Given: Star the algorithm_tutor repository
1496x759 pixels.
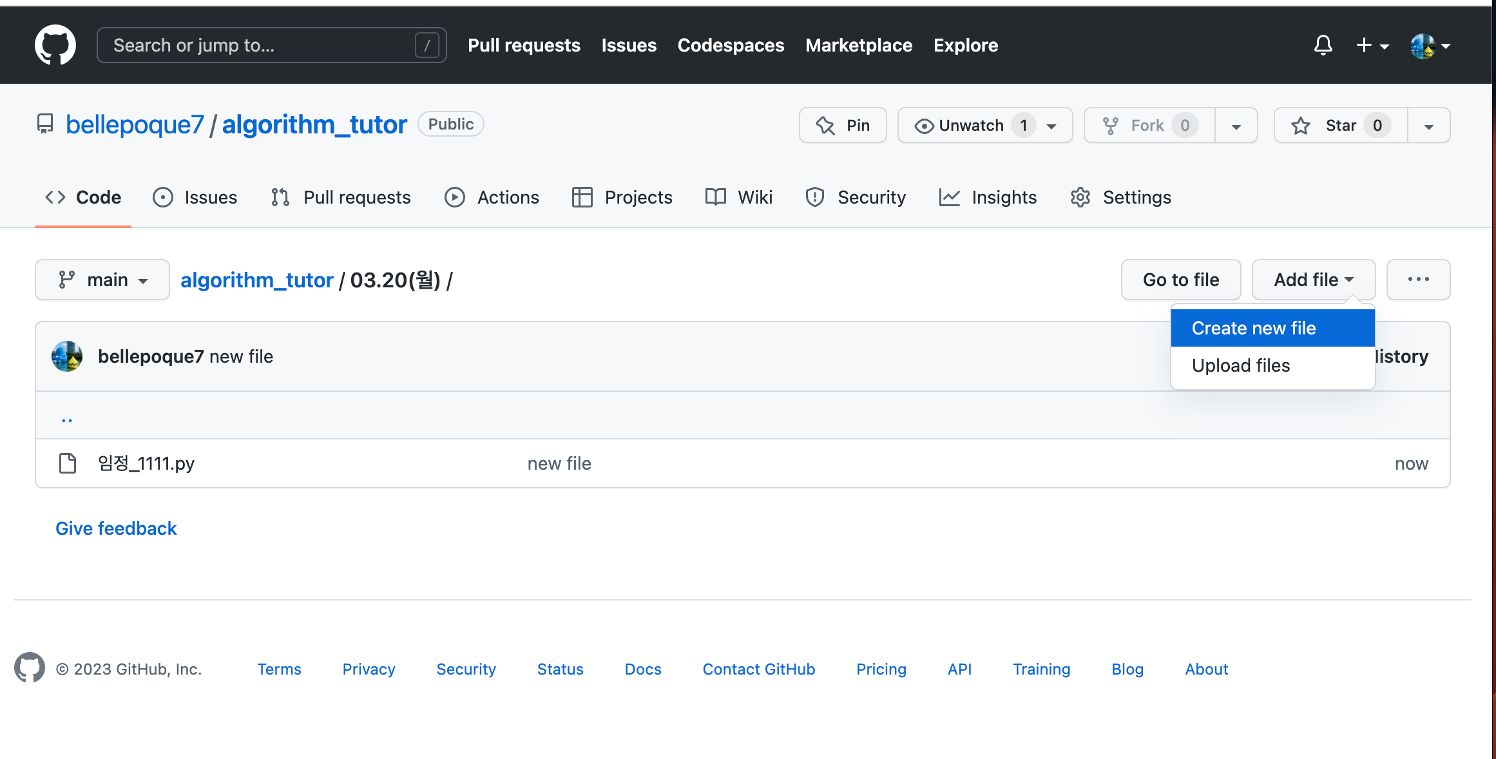Looking at the screenshot, I should (1340, 125).
